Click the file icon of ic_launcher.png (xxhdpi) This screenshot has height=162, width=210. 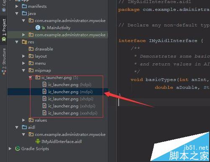(45, 106)
